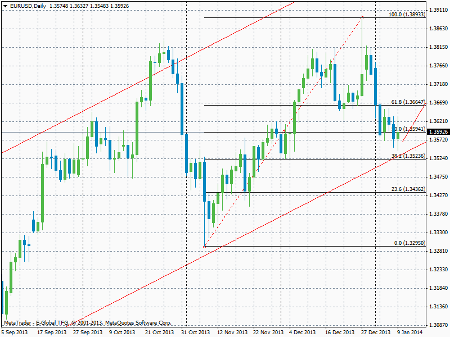Select the 100.0 (1.38933) Fibonacci level label
Image resolution: width=450 pixels, height=337 pixels.
[x=407, y=14]
